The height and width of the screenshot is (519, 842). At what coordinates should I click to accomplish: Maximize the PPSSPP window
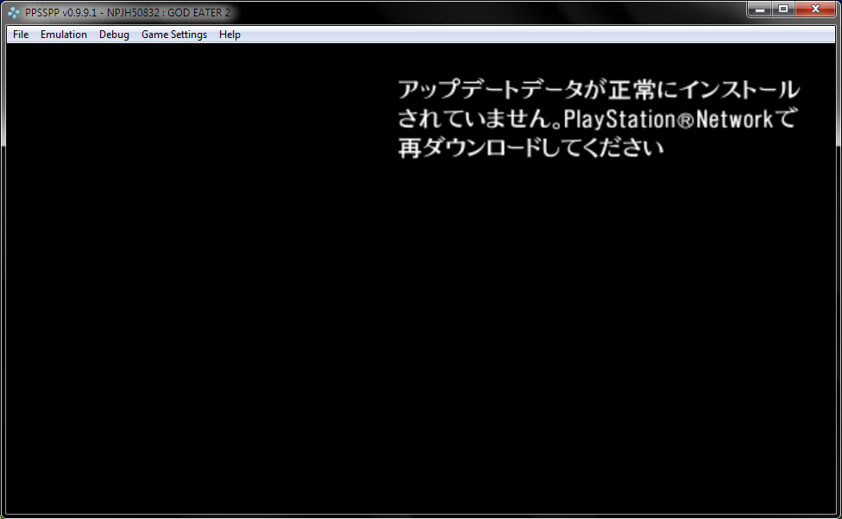(783, 9)
